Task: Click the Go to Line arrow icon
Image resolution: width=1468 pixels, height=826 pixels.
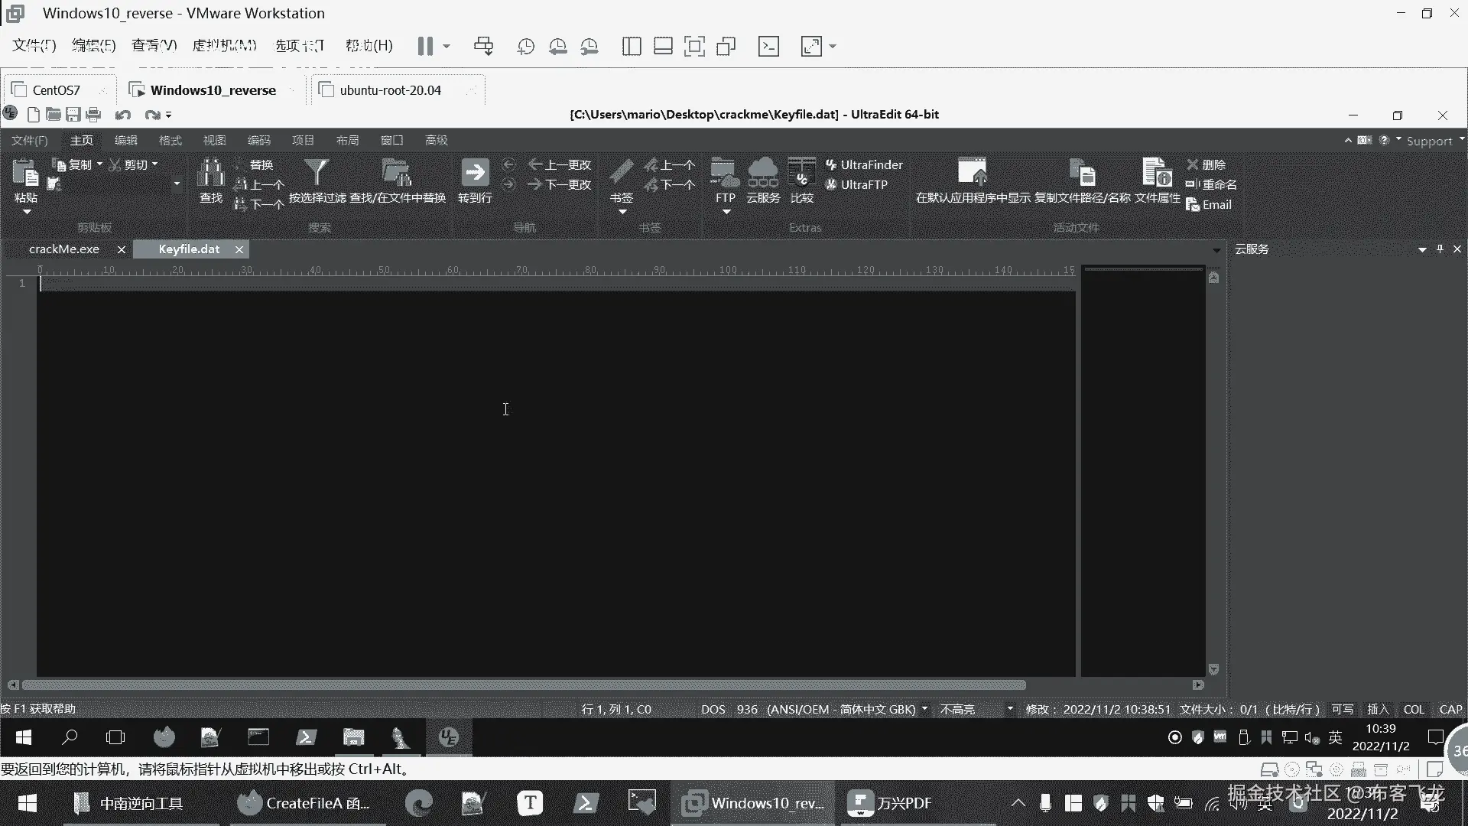Action: point(475,173)
